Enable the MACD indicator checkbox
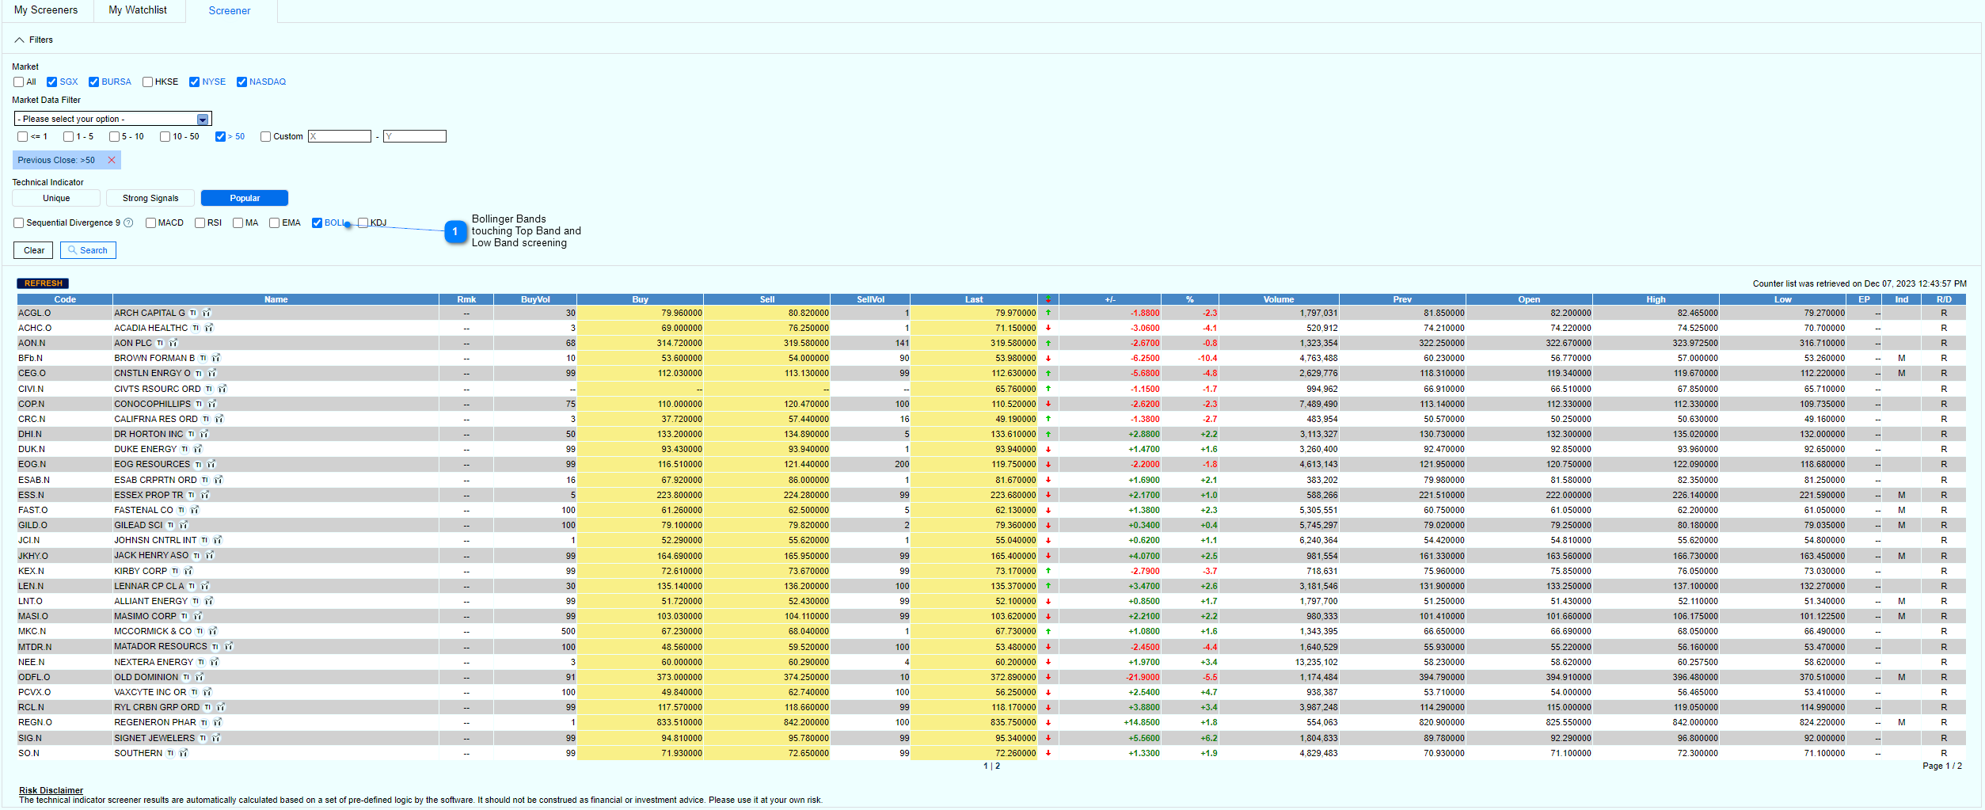The image size is (1985, 810). (x=150, y=222)
